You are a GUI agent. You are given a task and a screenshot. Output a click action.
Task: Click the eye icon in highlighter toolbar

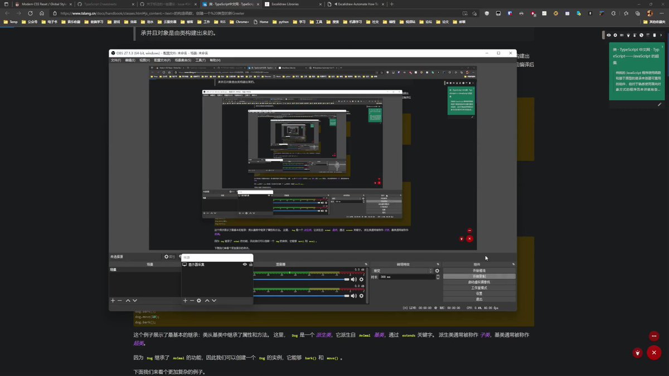(x=609, y=35)
